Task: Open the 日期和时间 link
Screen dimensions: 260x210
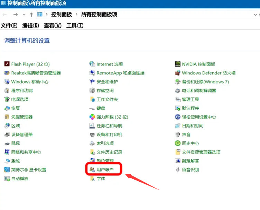Action: [193, 126]
